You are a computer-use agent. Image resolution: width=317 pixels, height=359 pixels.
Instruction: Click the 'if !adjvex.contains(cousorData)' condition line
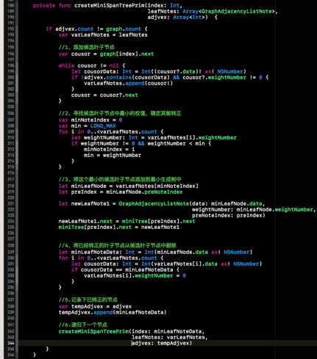[x=170, y=77]
